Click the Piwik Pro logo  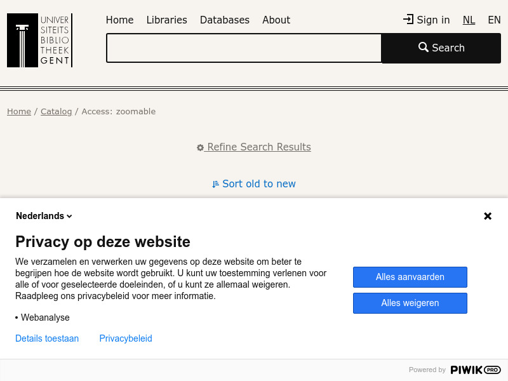[475, 370]
